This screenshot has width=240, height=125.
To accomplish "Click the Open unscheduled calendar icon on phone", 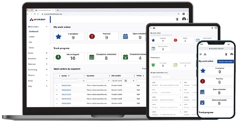I will tap(203, 102).
